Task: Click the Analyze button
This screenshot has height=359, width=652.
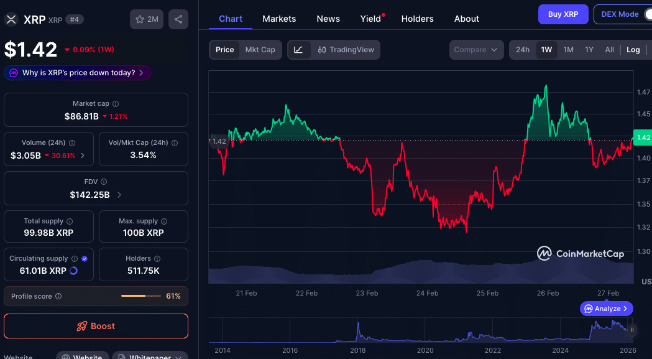Action: pos(606,309)
